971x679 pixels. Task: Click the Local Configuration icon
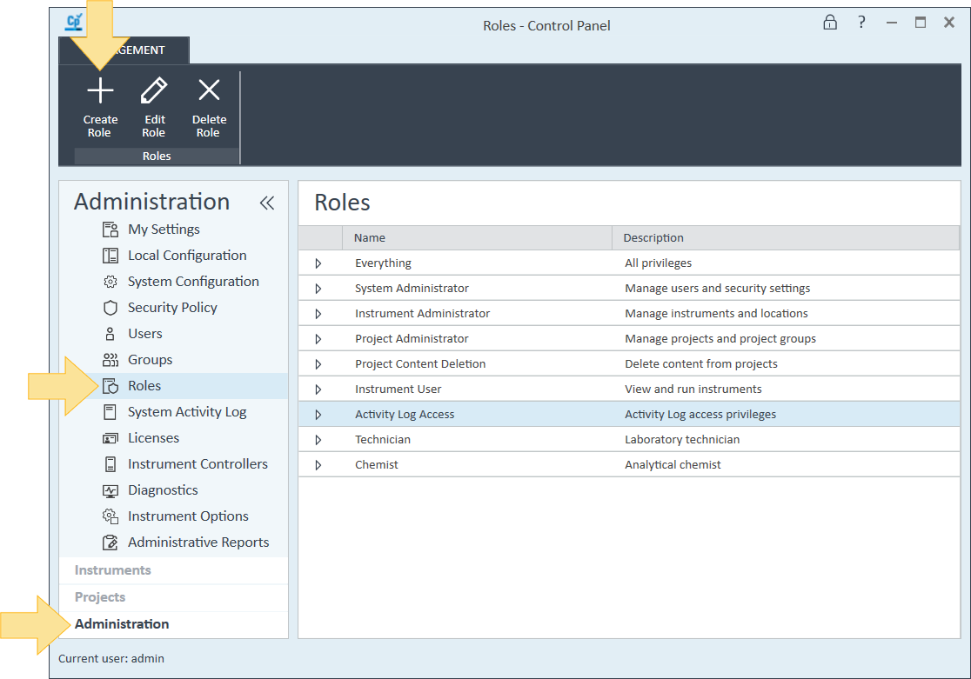click(x=110, y=256)
